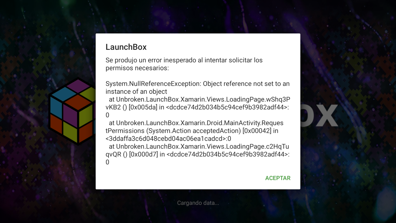Image resolution: width=396 pixels, height=223 pixels.
Task: Click the yellow-green square on cube's lower face
Action: point(71,131)
